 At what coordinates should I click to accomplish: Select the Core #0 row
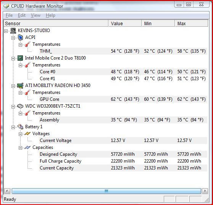click(123, 72)
